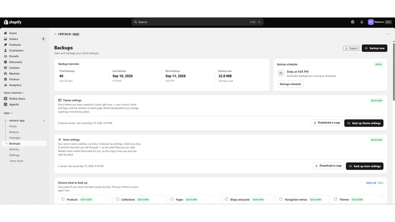Click the Clear link
395x222 pixels.
coord(380,183)
